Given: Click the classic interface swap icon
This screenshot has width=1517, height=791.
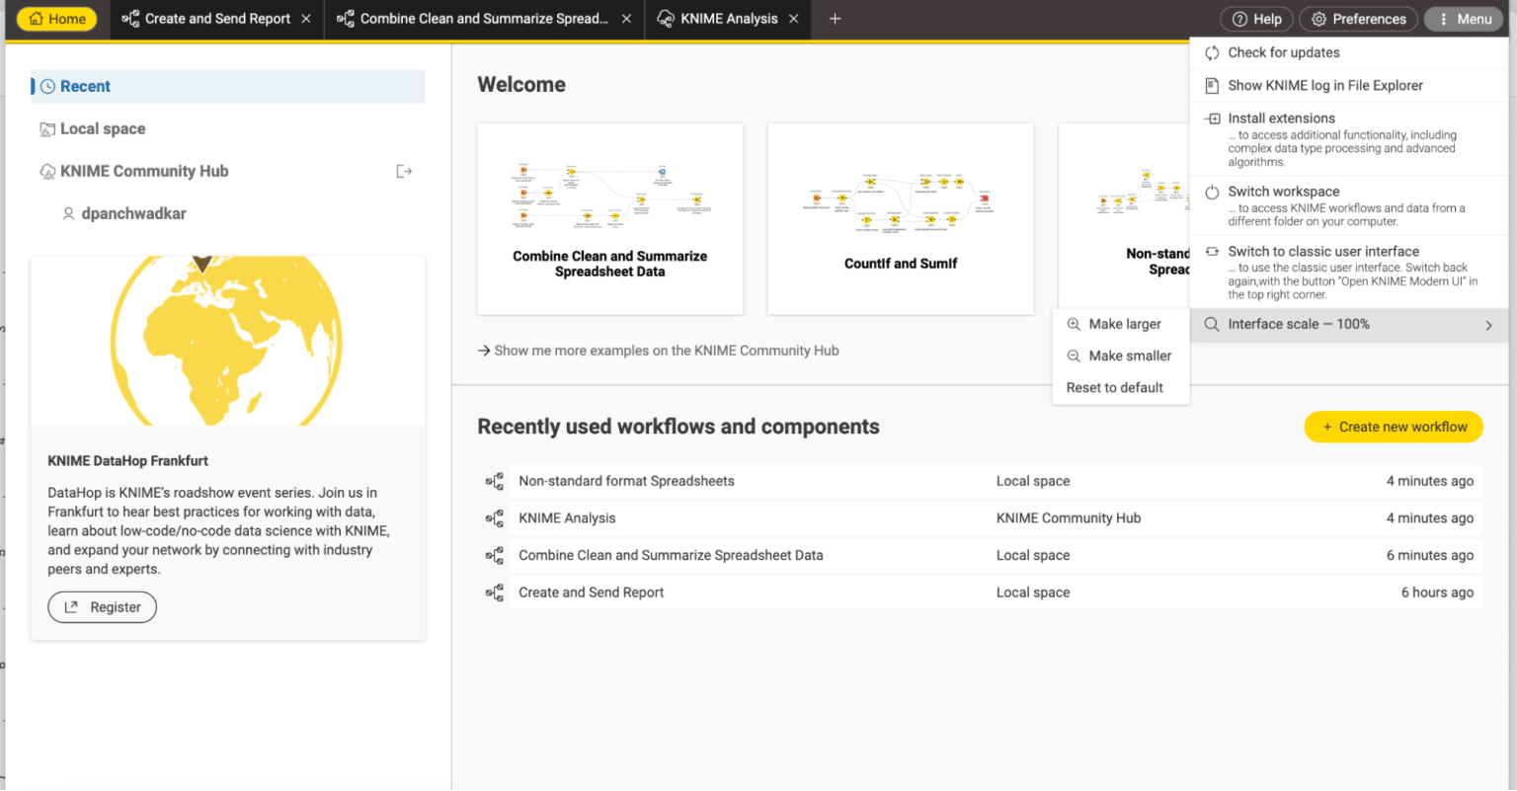Looking at the screenshot, I should coord(1212,252).
